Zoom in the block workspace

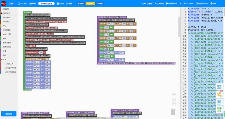[174, 99]
